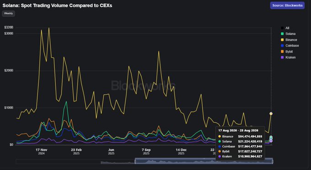Viewport: 311px width, 170px height.
Task: Click the Source: Blockworks button
Action: point(287,5)
